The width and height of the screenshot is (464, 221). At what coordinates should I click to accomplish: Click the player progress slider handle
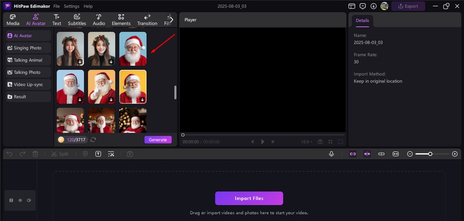point(183,135)
